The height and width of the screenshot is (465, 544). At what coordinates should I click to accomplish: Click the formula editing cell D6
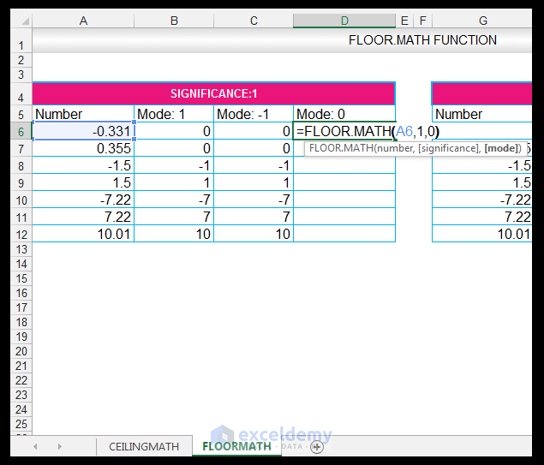(x=344, y=131)
